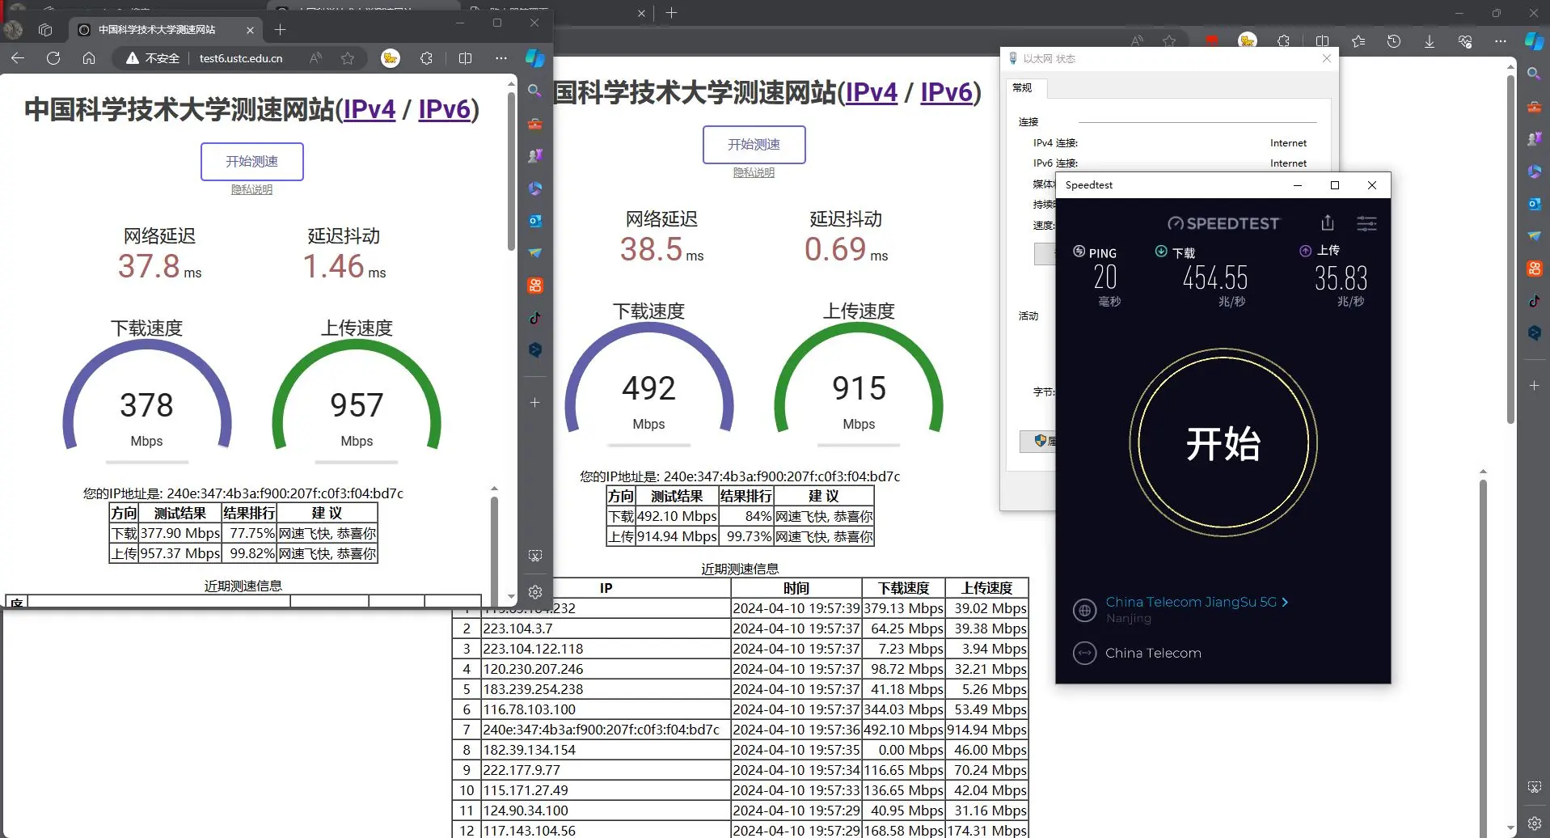The image size is (1550, 838).
Task: Click 开始测速 button in front browser window
Action: (x=252, y=161)
